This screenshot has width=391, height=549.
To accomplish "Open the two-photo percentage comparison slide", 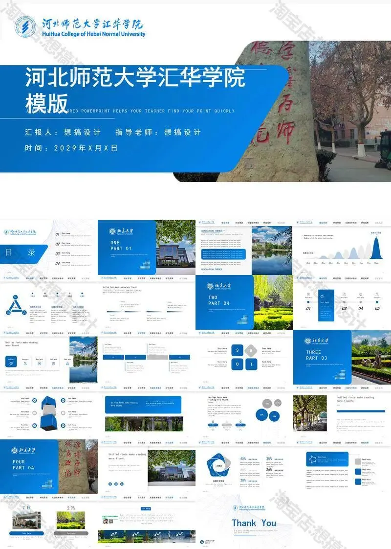I will [x=48, y=522].
